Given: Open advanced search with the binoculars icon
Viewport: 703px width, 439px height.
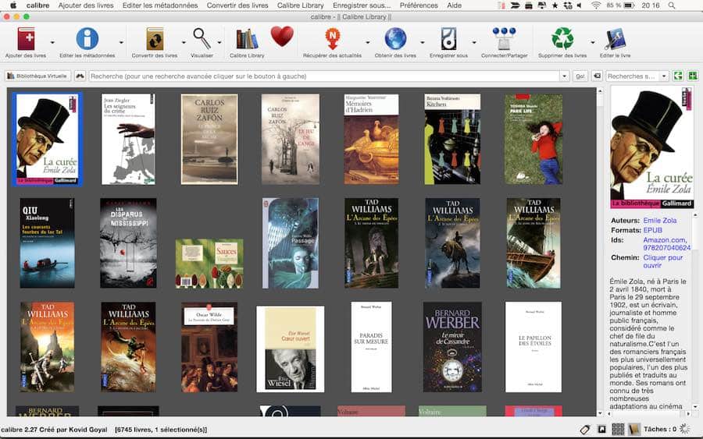Looking at the screenshot, I should pos(80,76).
